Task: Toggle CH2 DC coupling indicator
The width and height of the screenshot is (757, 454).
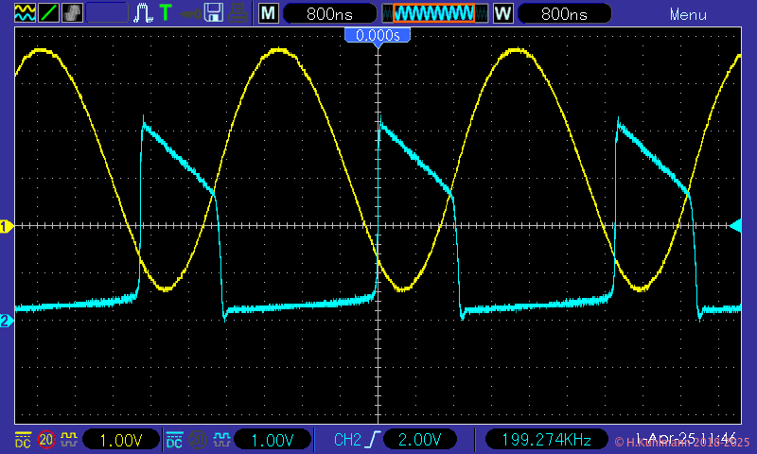Action: point(174,440)
